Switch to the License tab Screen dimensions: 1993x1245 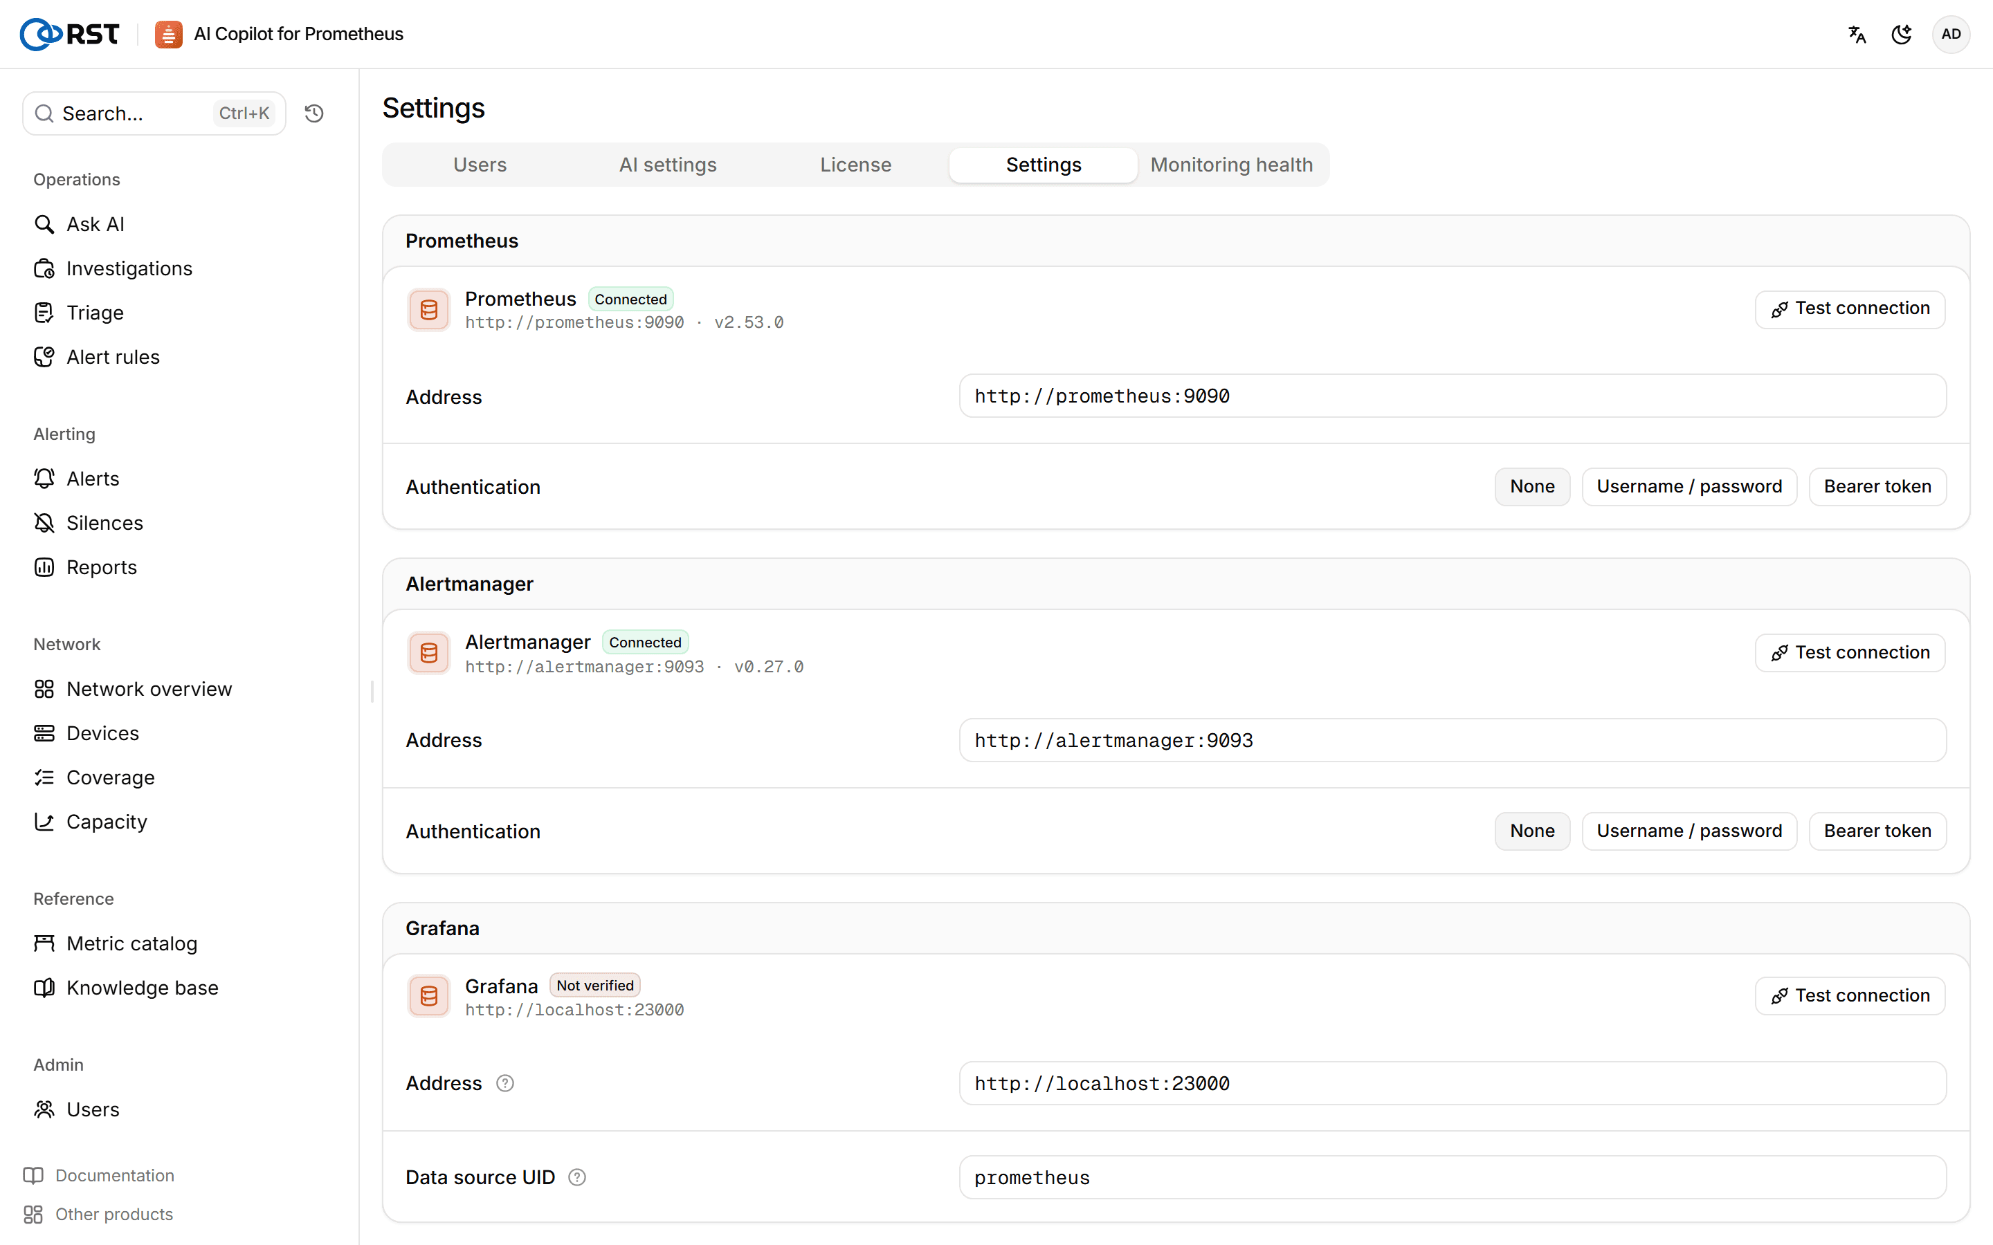(x=855, y=165)
